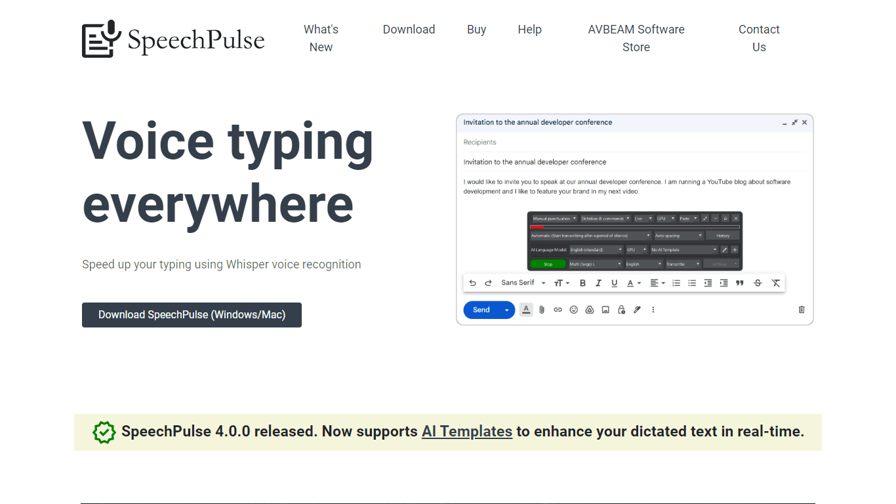Open the What's New menu item
The width and height of the screenshot is (896, 504).
coord(321,38)
